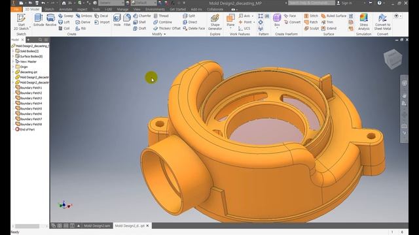Expand the Solid Bodies(2) node
419x235 pixels.
13,51
